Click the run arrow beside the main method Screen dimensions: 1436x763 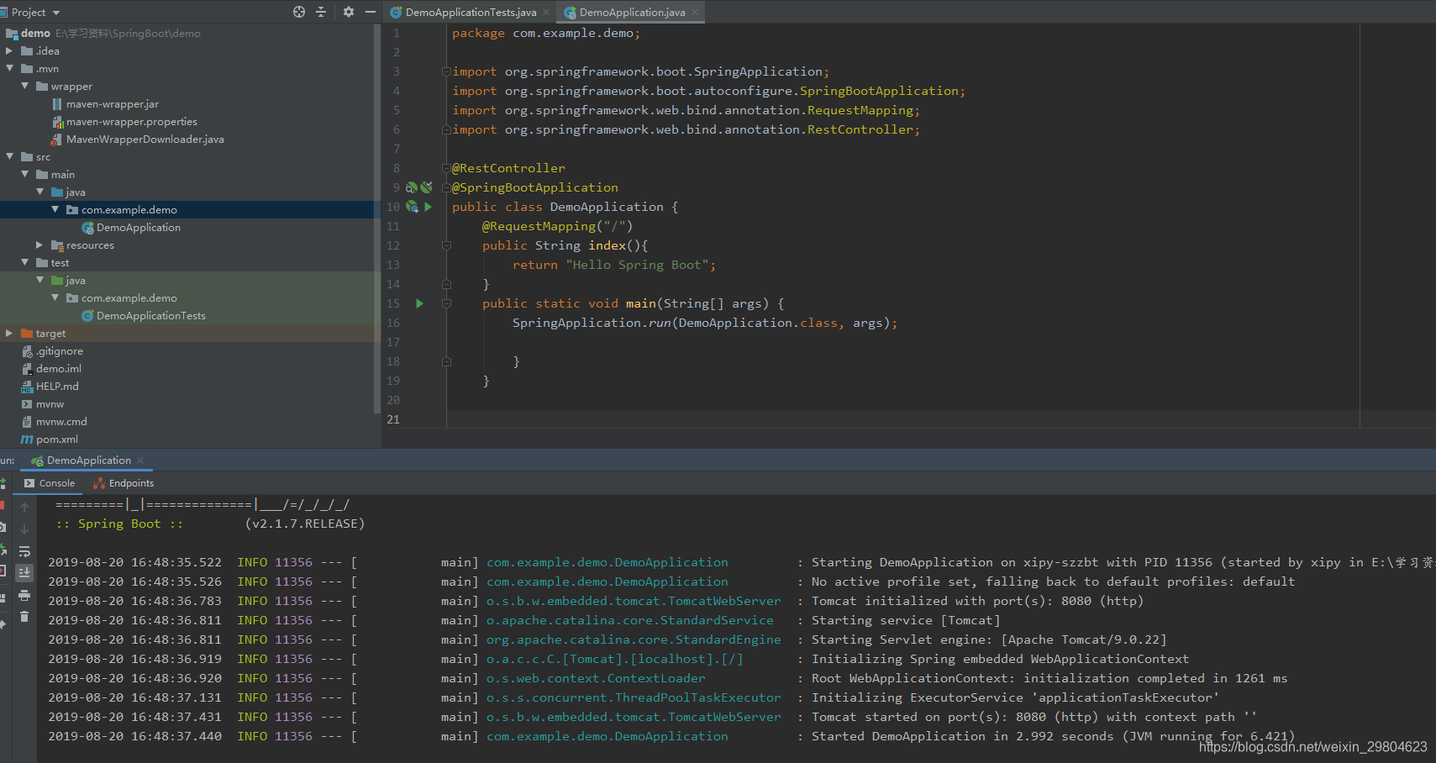point(419,303)
